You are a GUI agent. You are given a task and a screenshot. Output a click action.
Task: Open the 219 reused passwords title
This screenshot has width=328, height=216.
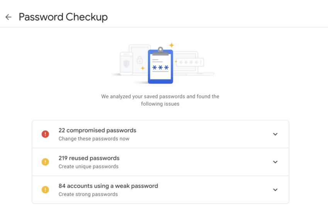tap(89, 158)
